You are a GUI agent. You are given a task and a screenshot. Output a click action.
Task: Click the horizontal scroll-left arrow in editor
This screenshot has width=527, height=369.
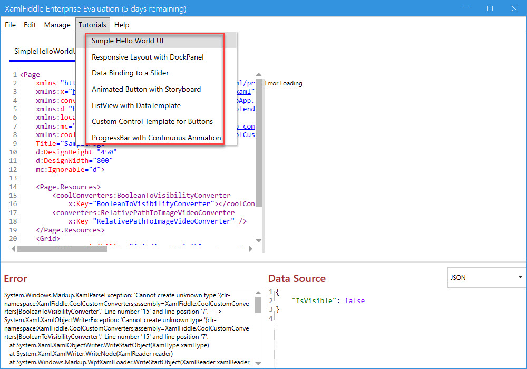[13, 249]
